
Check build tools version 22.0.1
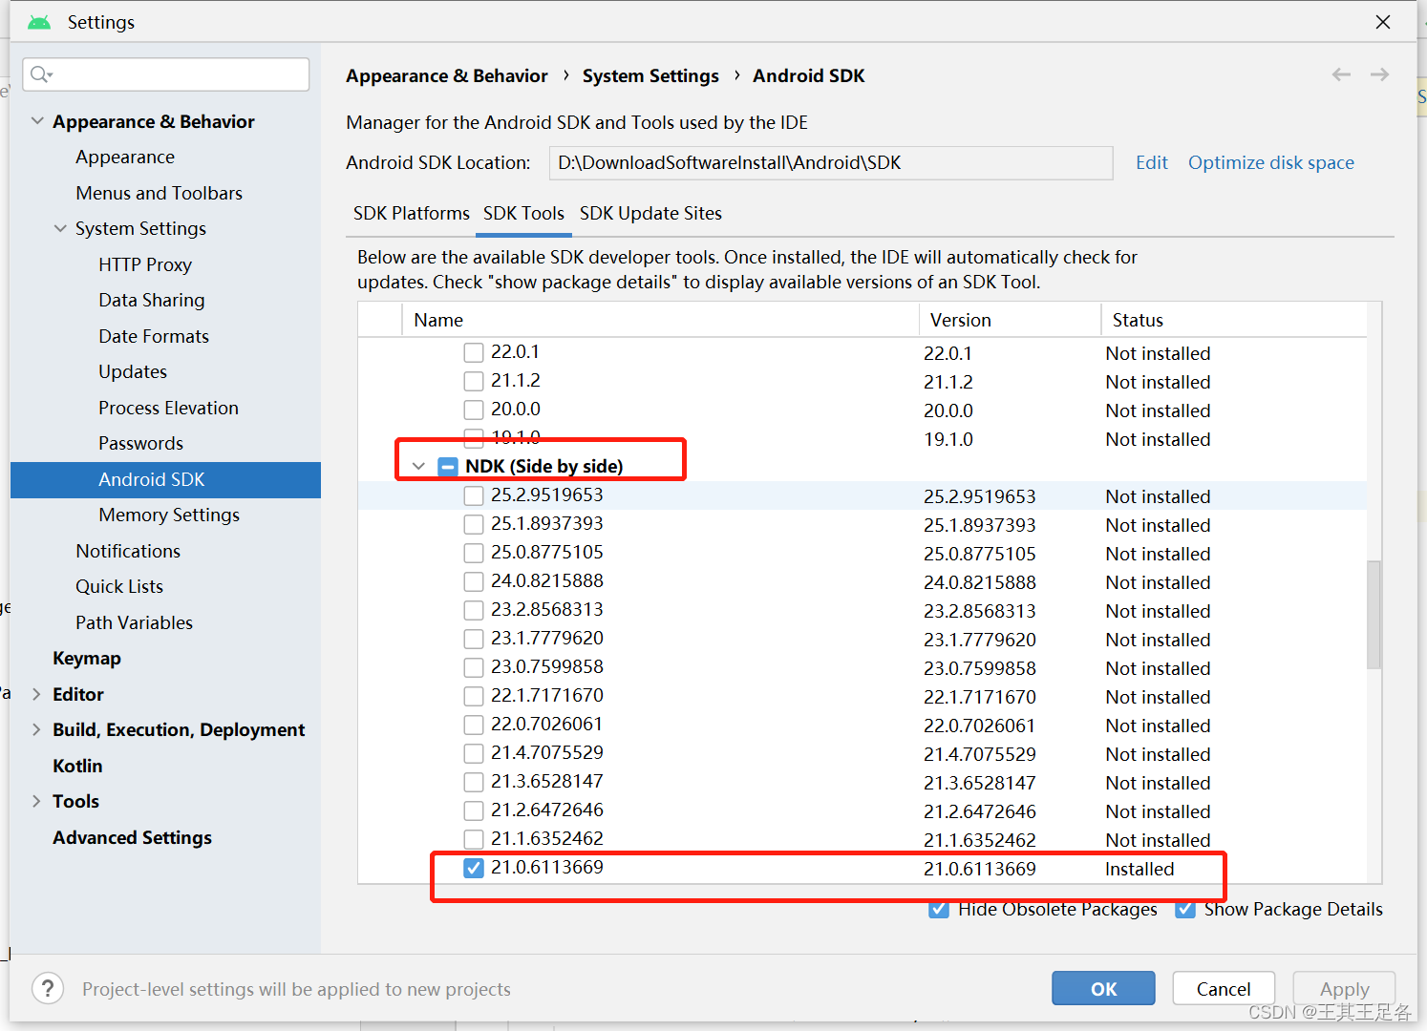474,352
